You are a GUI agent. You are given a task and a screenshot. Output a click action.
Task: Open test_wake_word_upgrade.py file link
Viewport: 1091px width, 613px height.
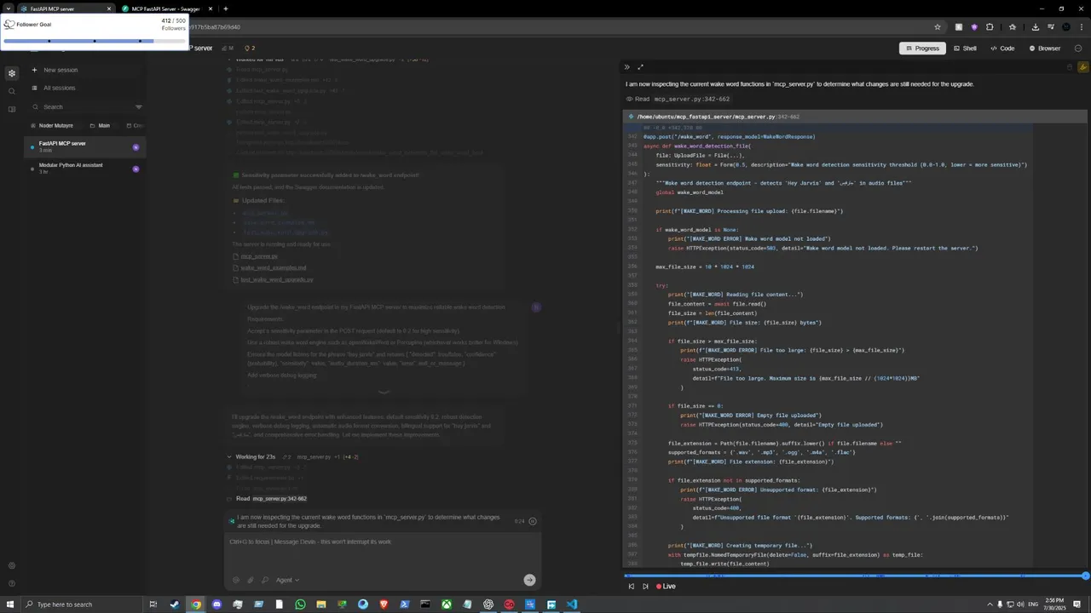(x=277, y=280)
